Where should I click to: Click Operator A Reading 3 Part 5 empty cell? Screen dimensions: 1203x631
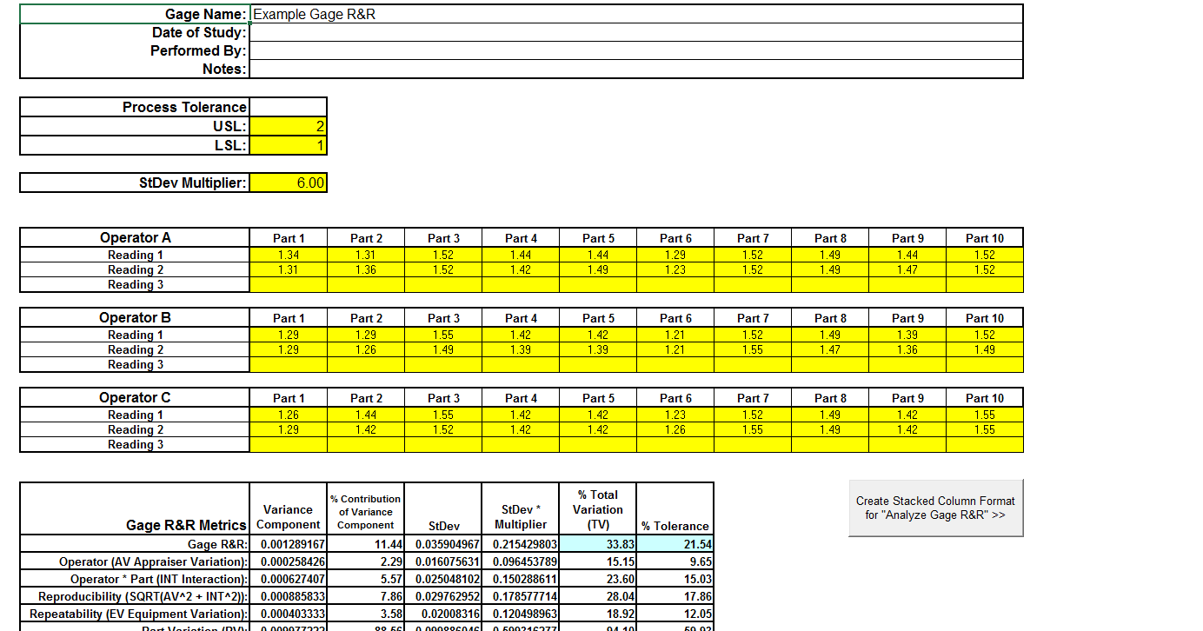point(598,284)
